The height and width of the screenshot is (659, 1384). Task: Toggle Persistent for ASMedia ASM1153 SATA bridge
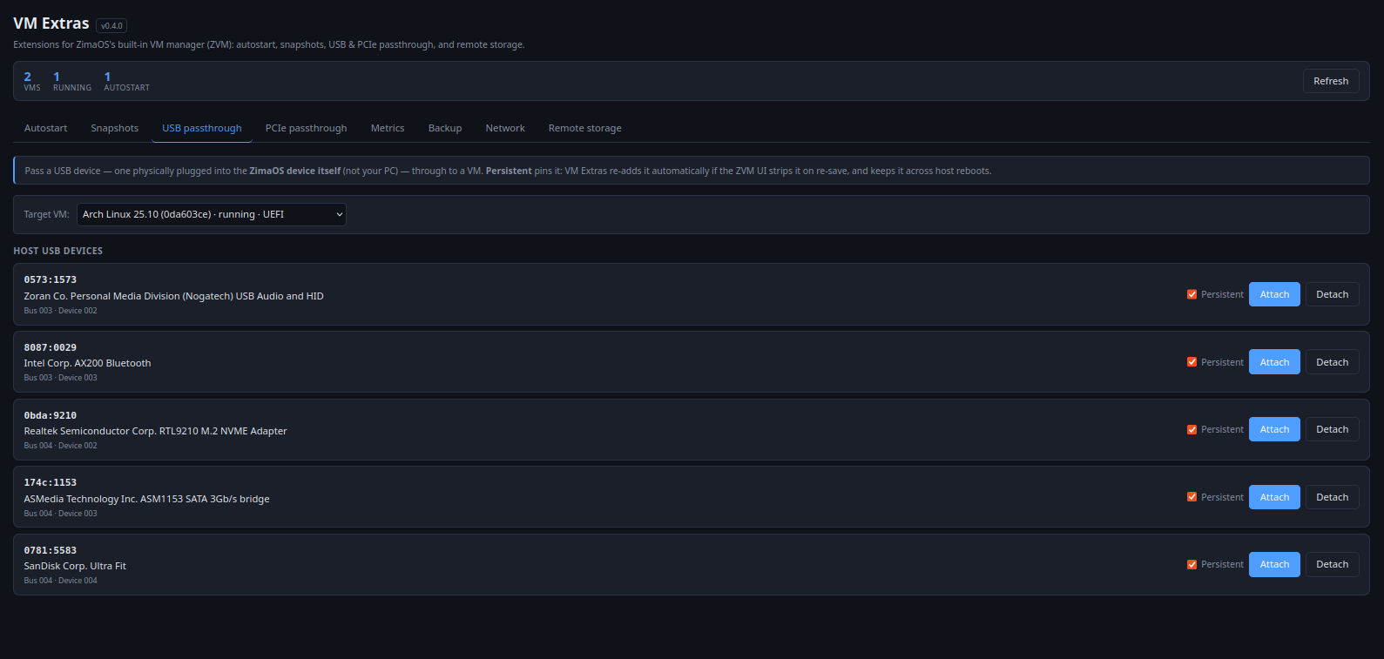(x=1192, y=497)
